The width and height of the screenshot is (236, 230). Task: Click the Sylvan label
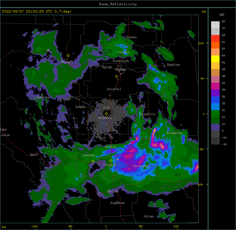click(x=107, y=67)
